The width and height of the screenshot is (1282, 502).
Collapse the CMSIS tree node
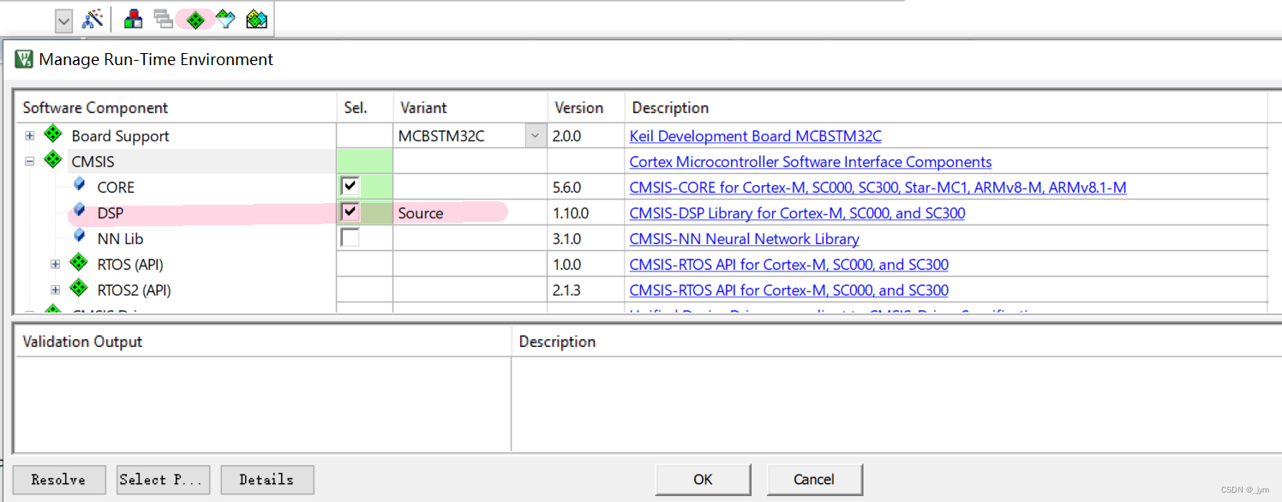click(30, 161)
